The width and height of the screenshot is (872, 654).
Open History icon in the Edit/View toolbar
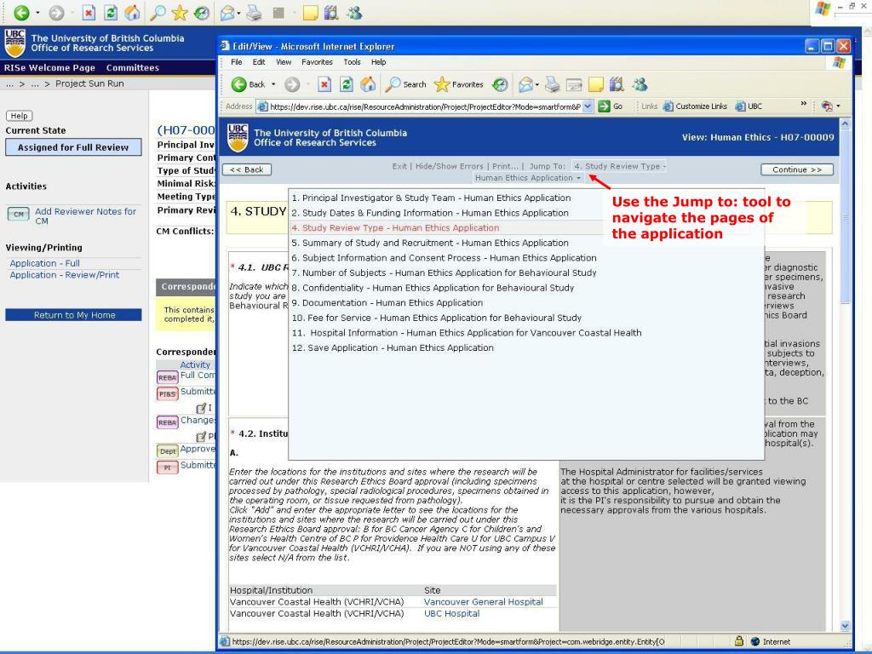pos(500,84)
